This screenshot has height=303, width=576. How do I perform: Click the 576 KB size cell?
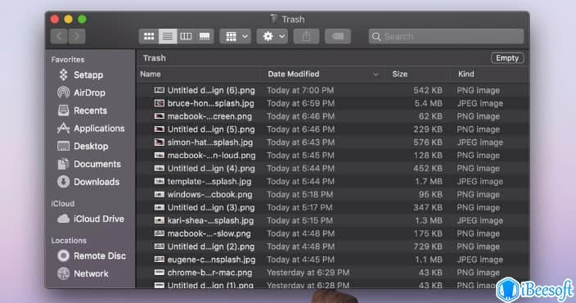coord(428,142)
